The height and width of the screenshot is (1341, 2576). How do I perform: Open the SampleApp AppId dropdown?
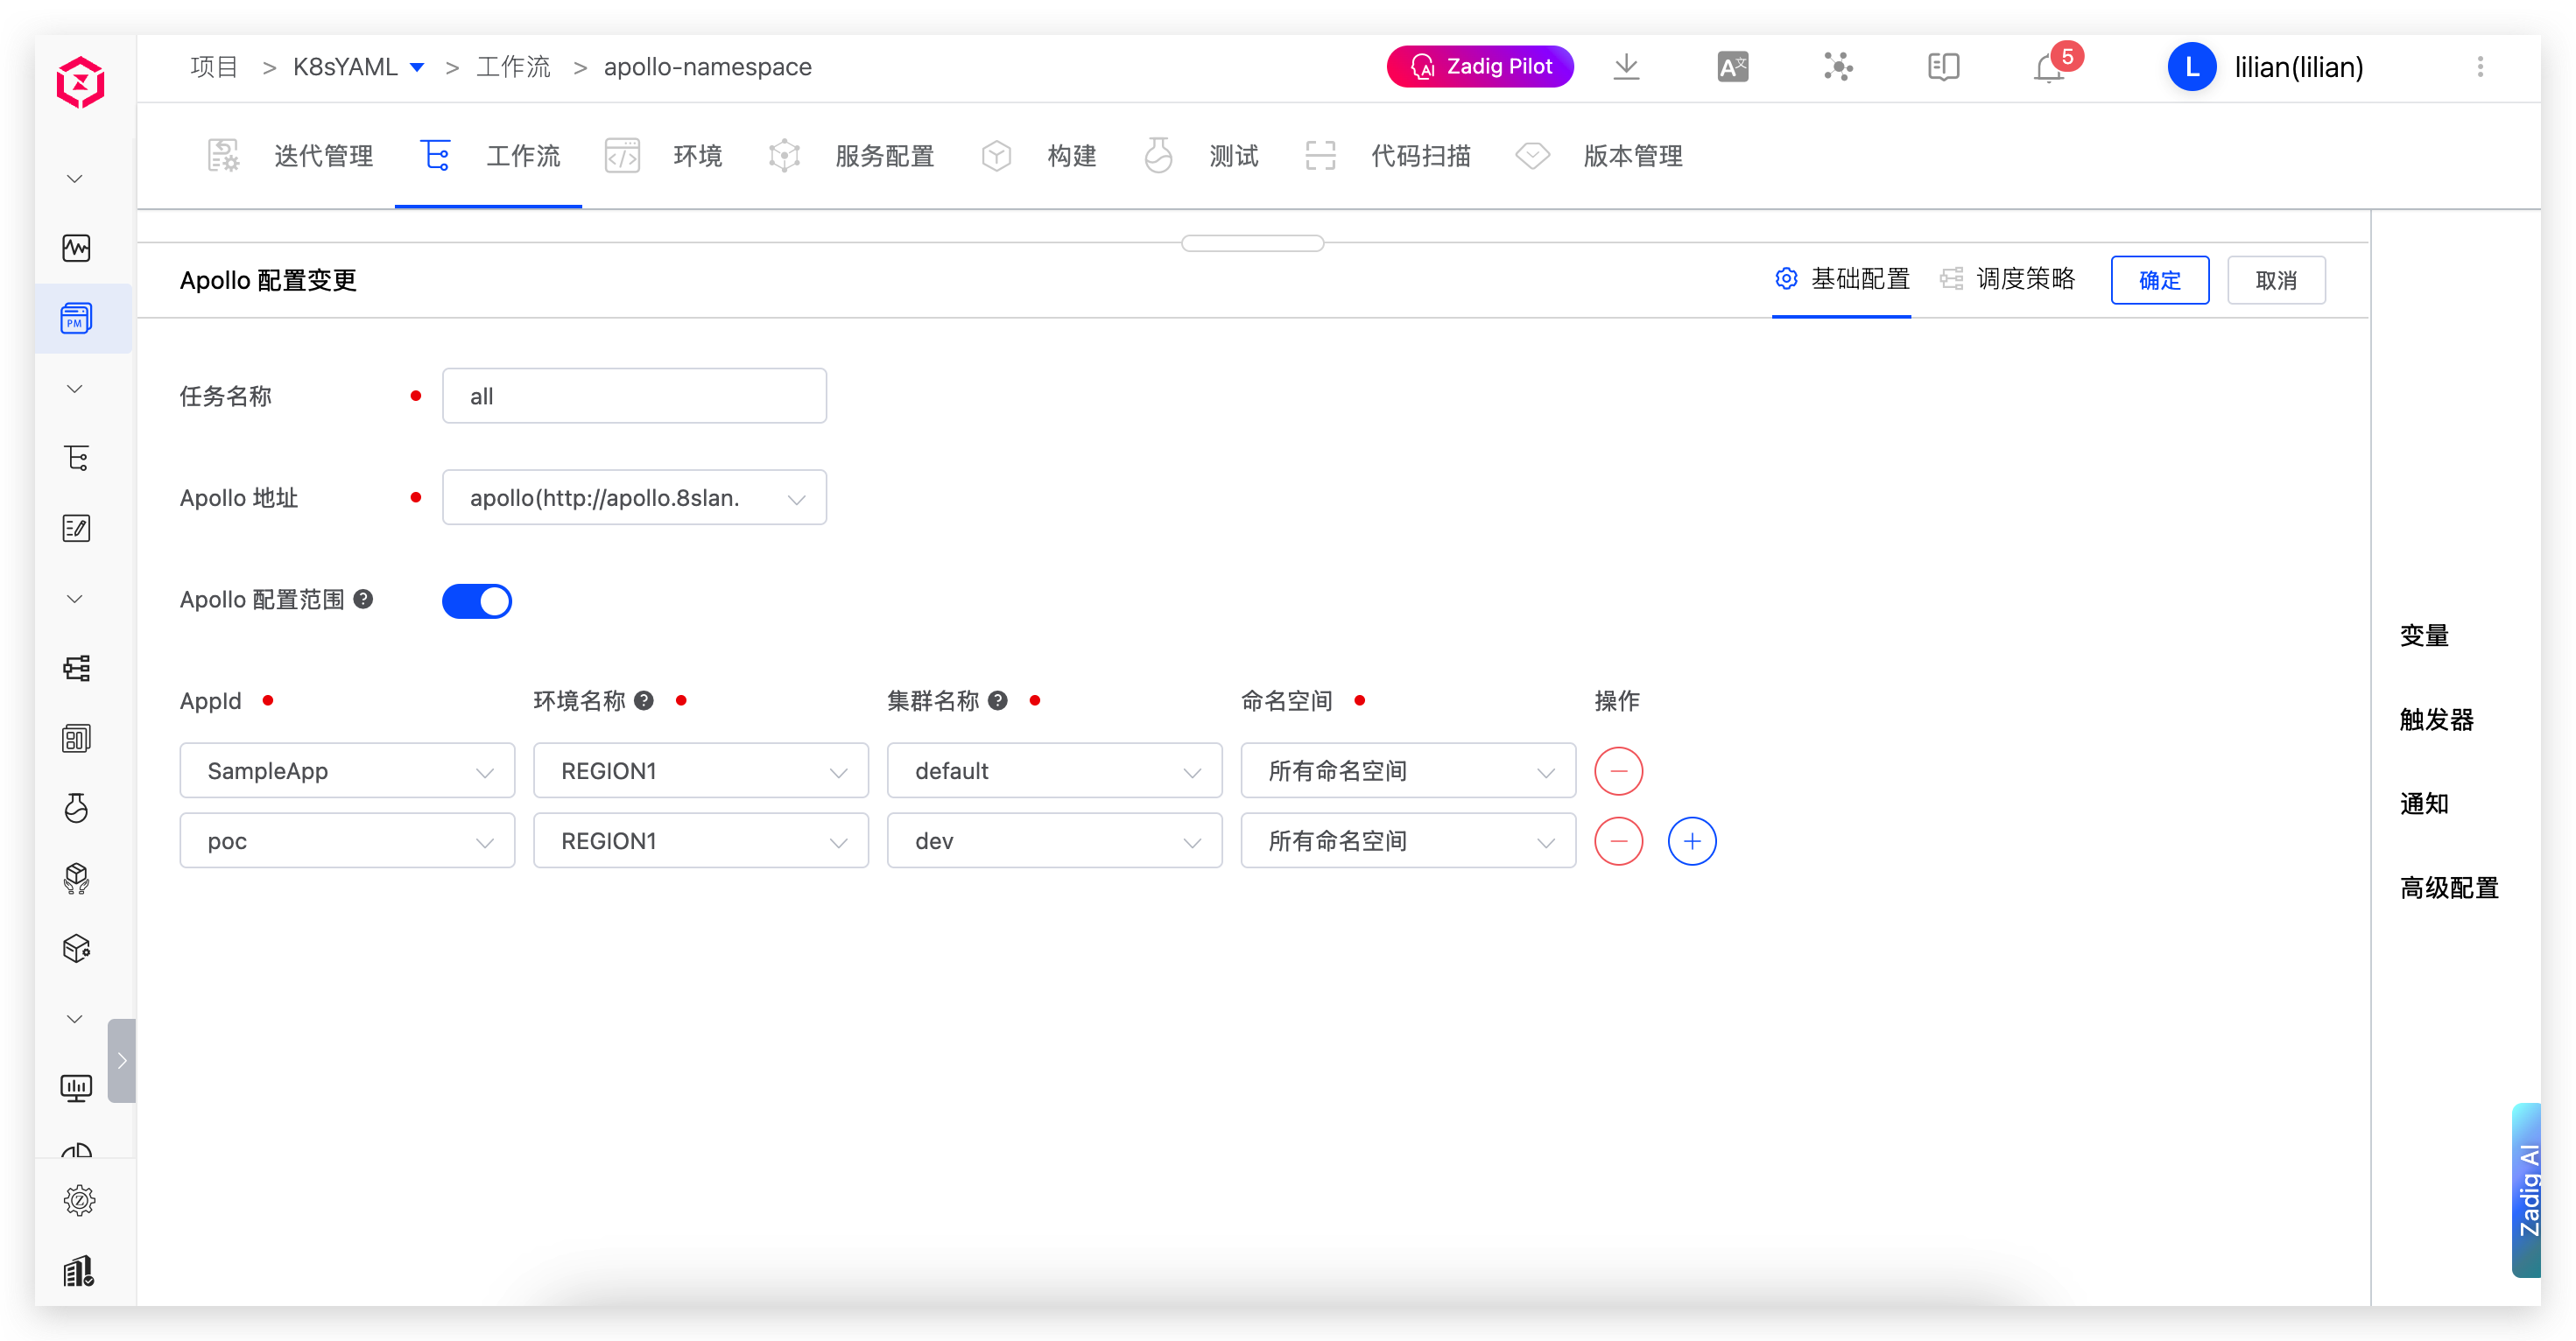tap(347, 771)
